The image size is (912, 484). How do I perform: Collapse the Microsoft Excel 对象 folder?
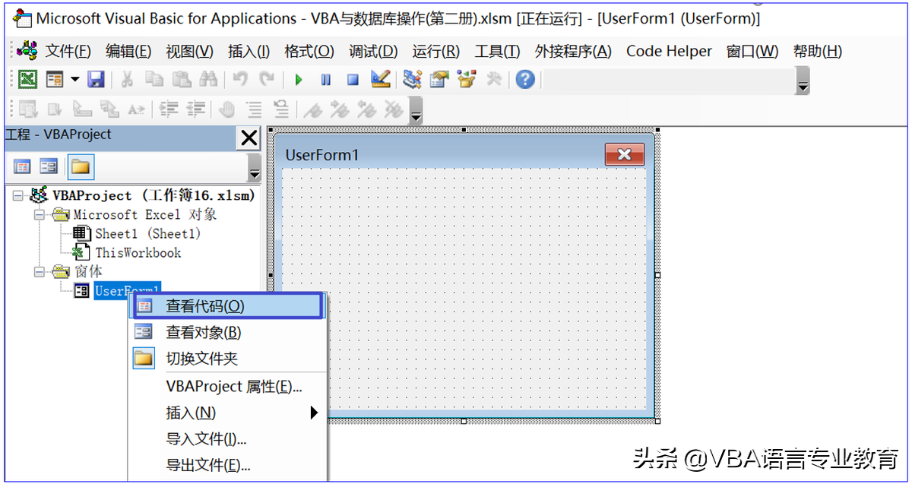point(40,215)
